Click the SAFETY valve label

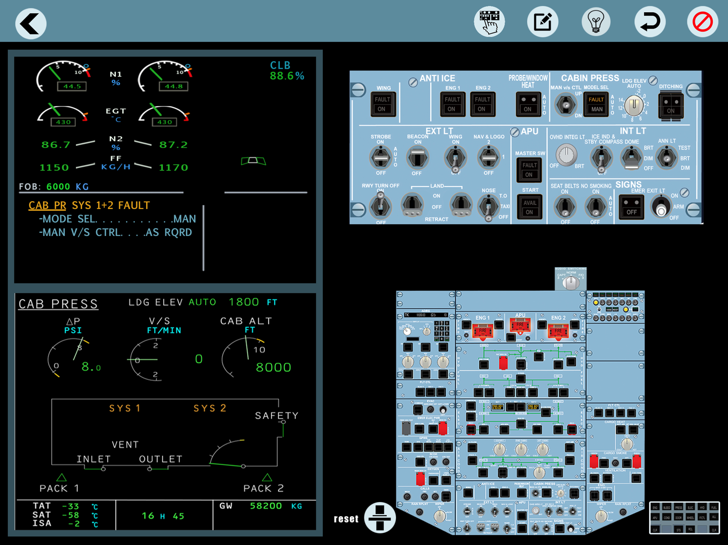click(277, 415)
